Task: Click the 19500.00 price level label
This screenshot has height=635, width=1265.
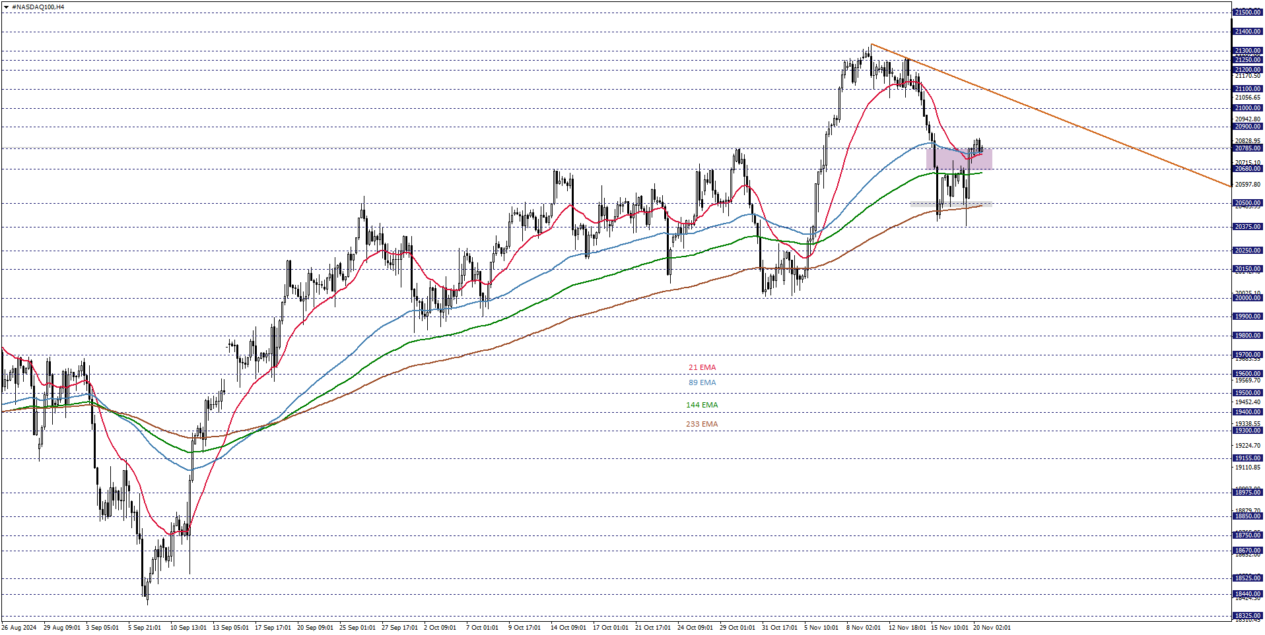Action: (x=1247, y=393)
